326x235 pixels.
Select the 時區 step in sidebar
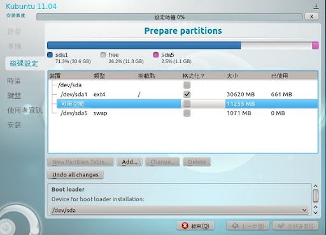tap(14, 81)
